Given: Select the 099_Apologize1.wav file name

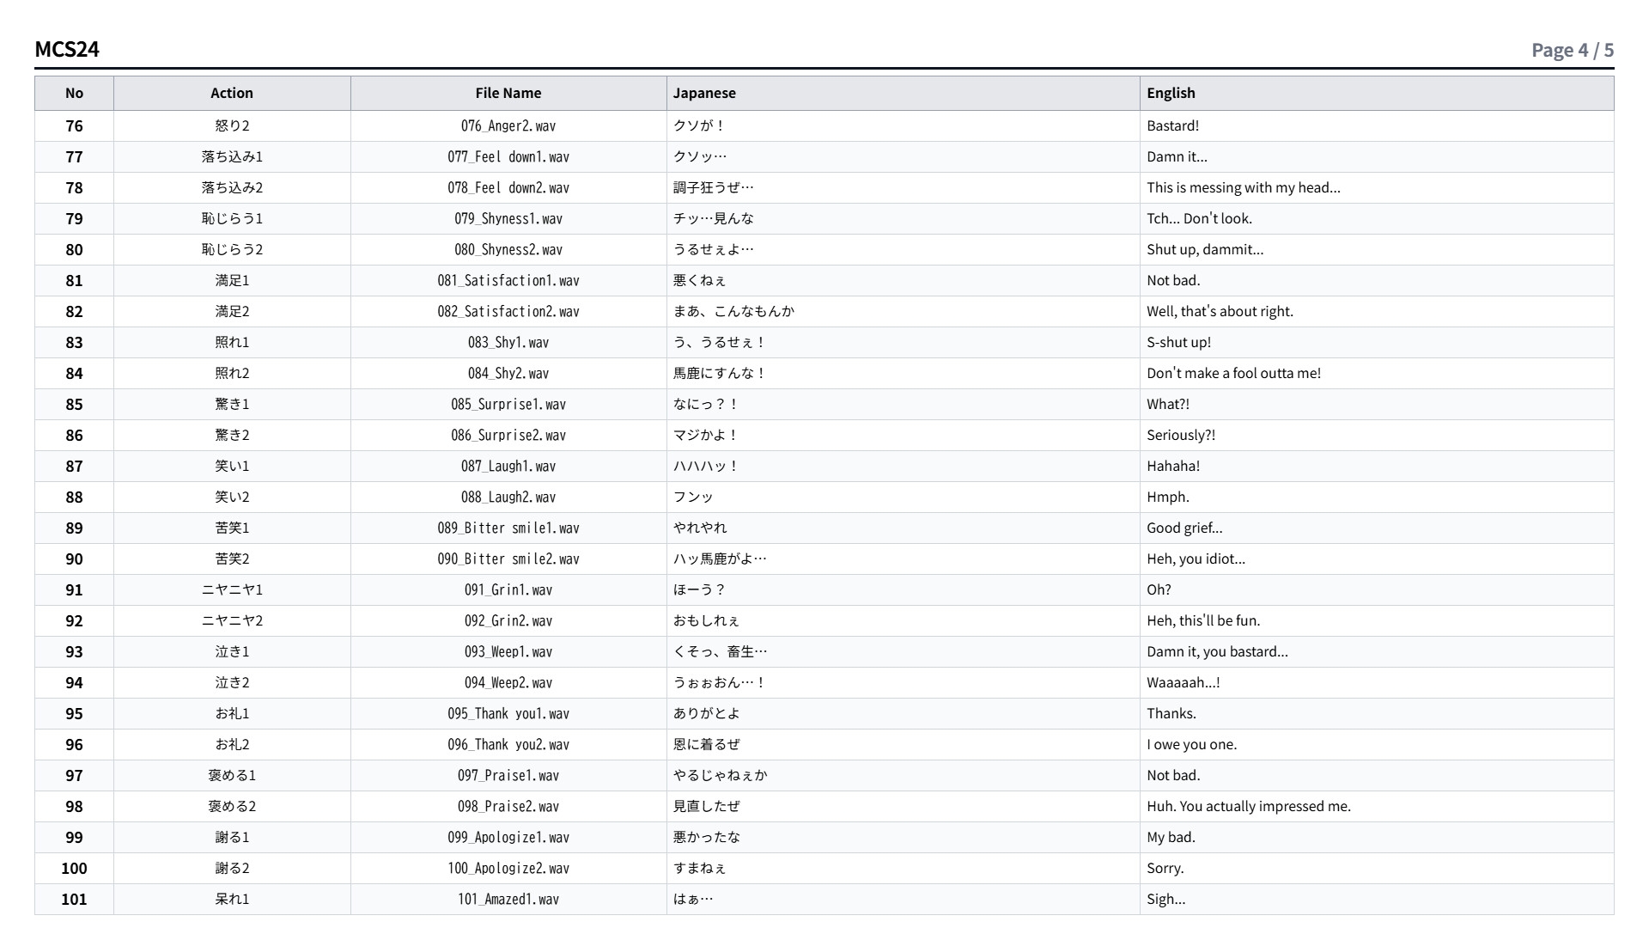Looking at the screenshot, I should (x=508, y=837).
